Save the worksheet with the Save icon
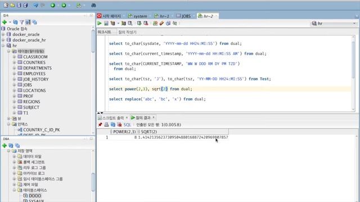 (19, 5)
